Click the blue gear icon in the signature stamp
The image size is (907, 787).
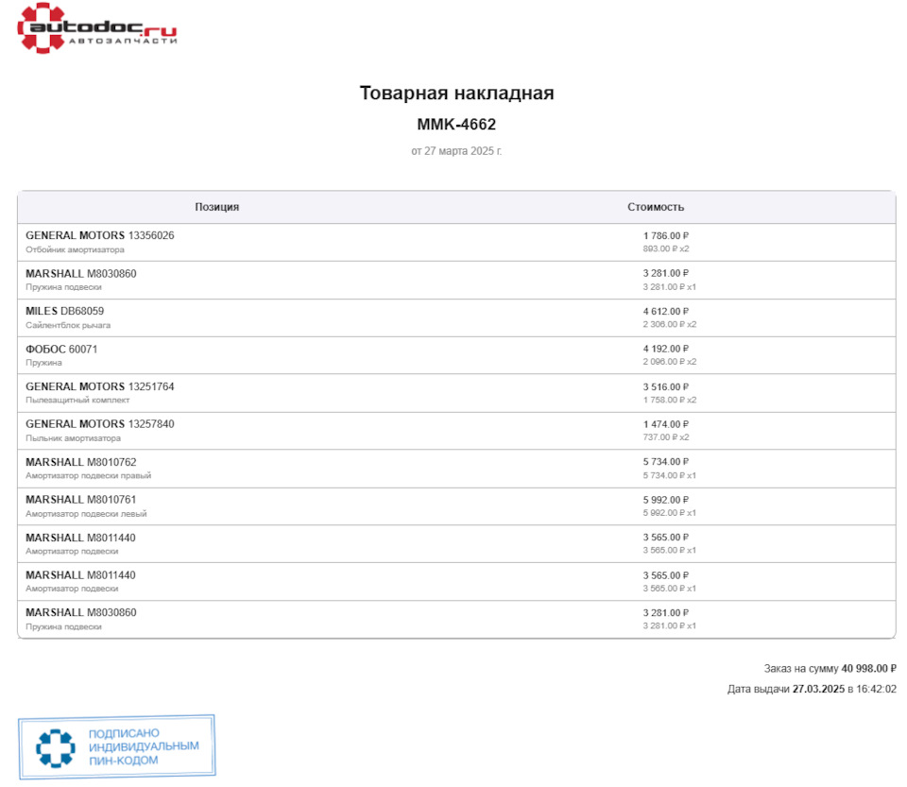point(56,748)
